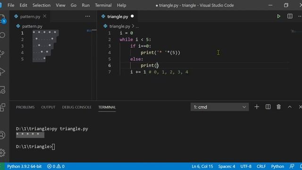The height and width of the screenshot is (170, 302).
Task: Kill terminal with trash icon
Action: 278,107
